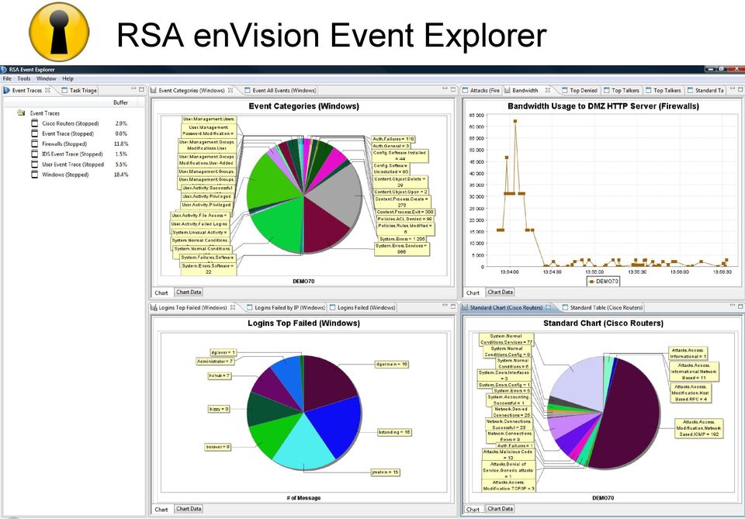Select Chart tab under Standard Chart
This screenshot has width=745, height=519.
click(473, 510)
